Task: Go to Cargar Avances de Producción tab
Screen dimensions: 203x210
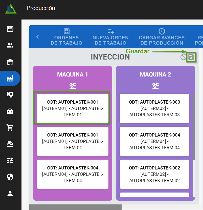Action: (x=162, y=37)
